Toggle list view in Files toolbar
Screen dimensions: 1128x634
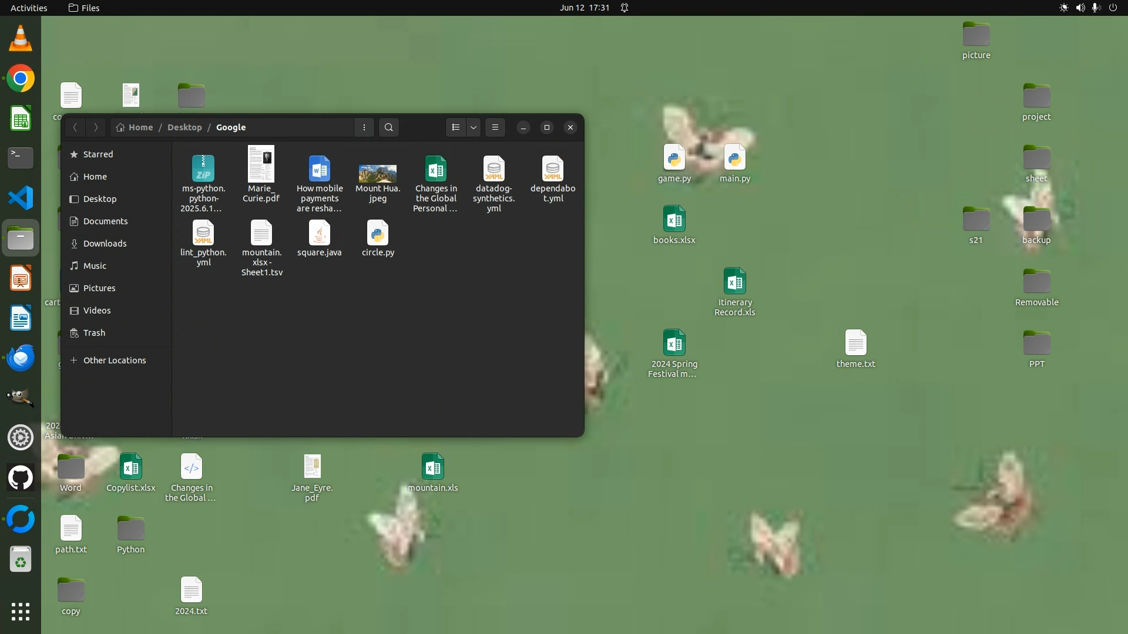pyautogui.click(x=456, y=127)
